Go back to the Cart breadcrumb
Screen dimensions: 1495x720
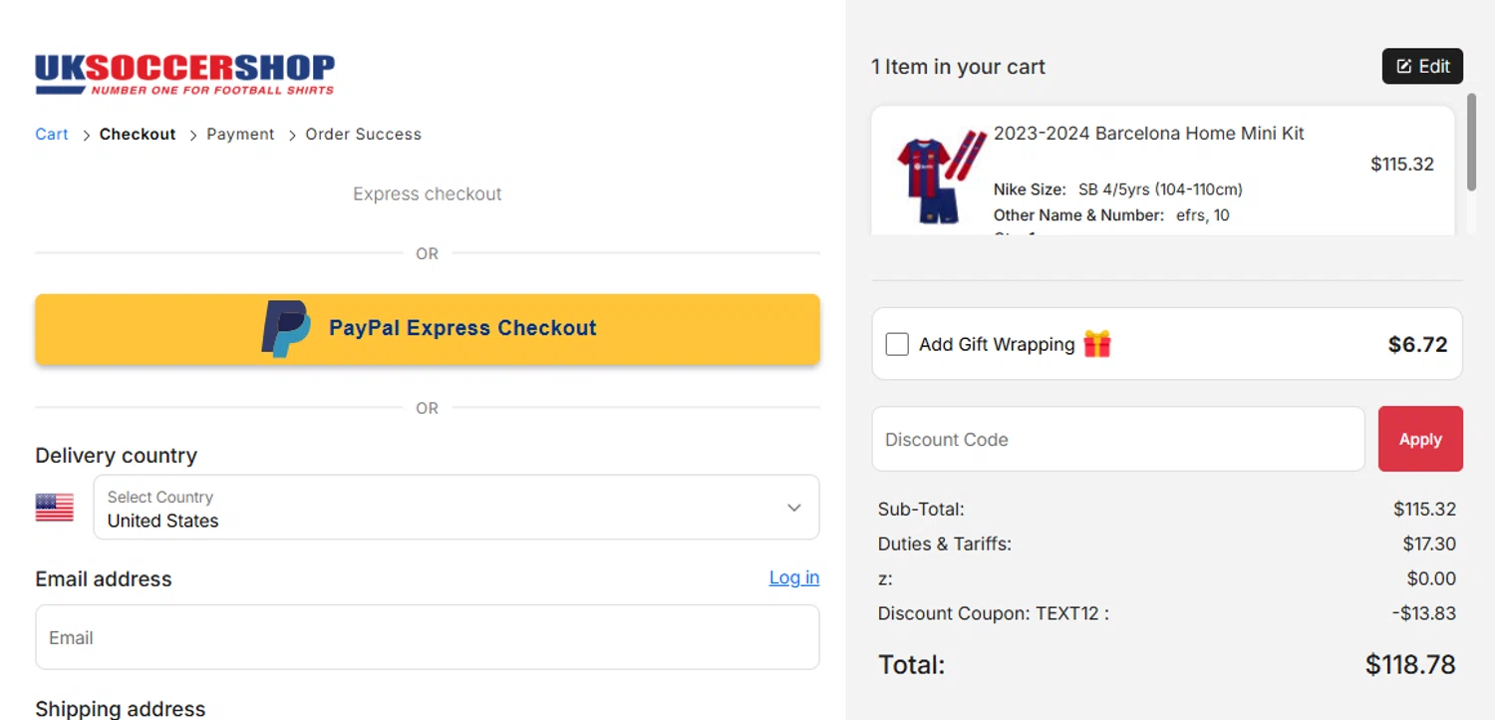52,135
